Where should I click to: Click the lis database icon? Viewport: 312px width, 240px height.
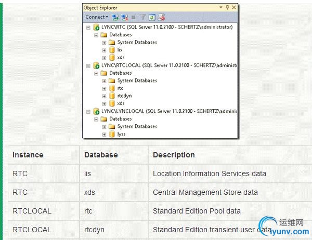112,50
